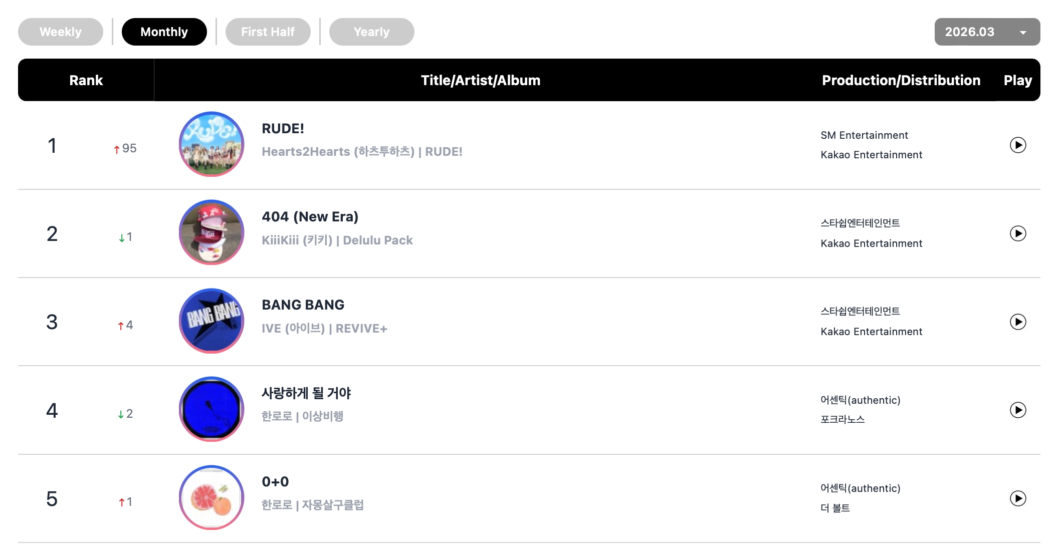
Task: Click the 0+0 song title
Action: pyautogui.click(x=275, y=482)
